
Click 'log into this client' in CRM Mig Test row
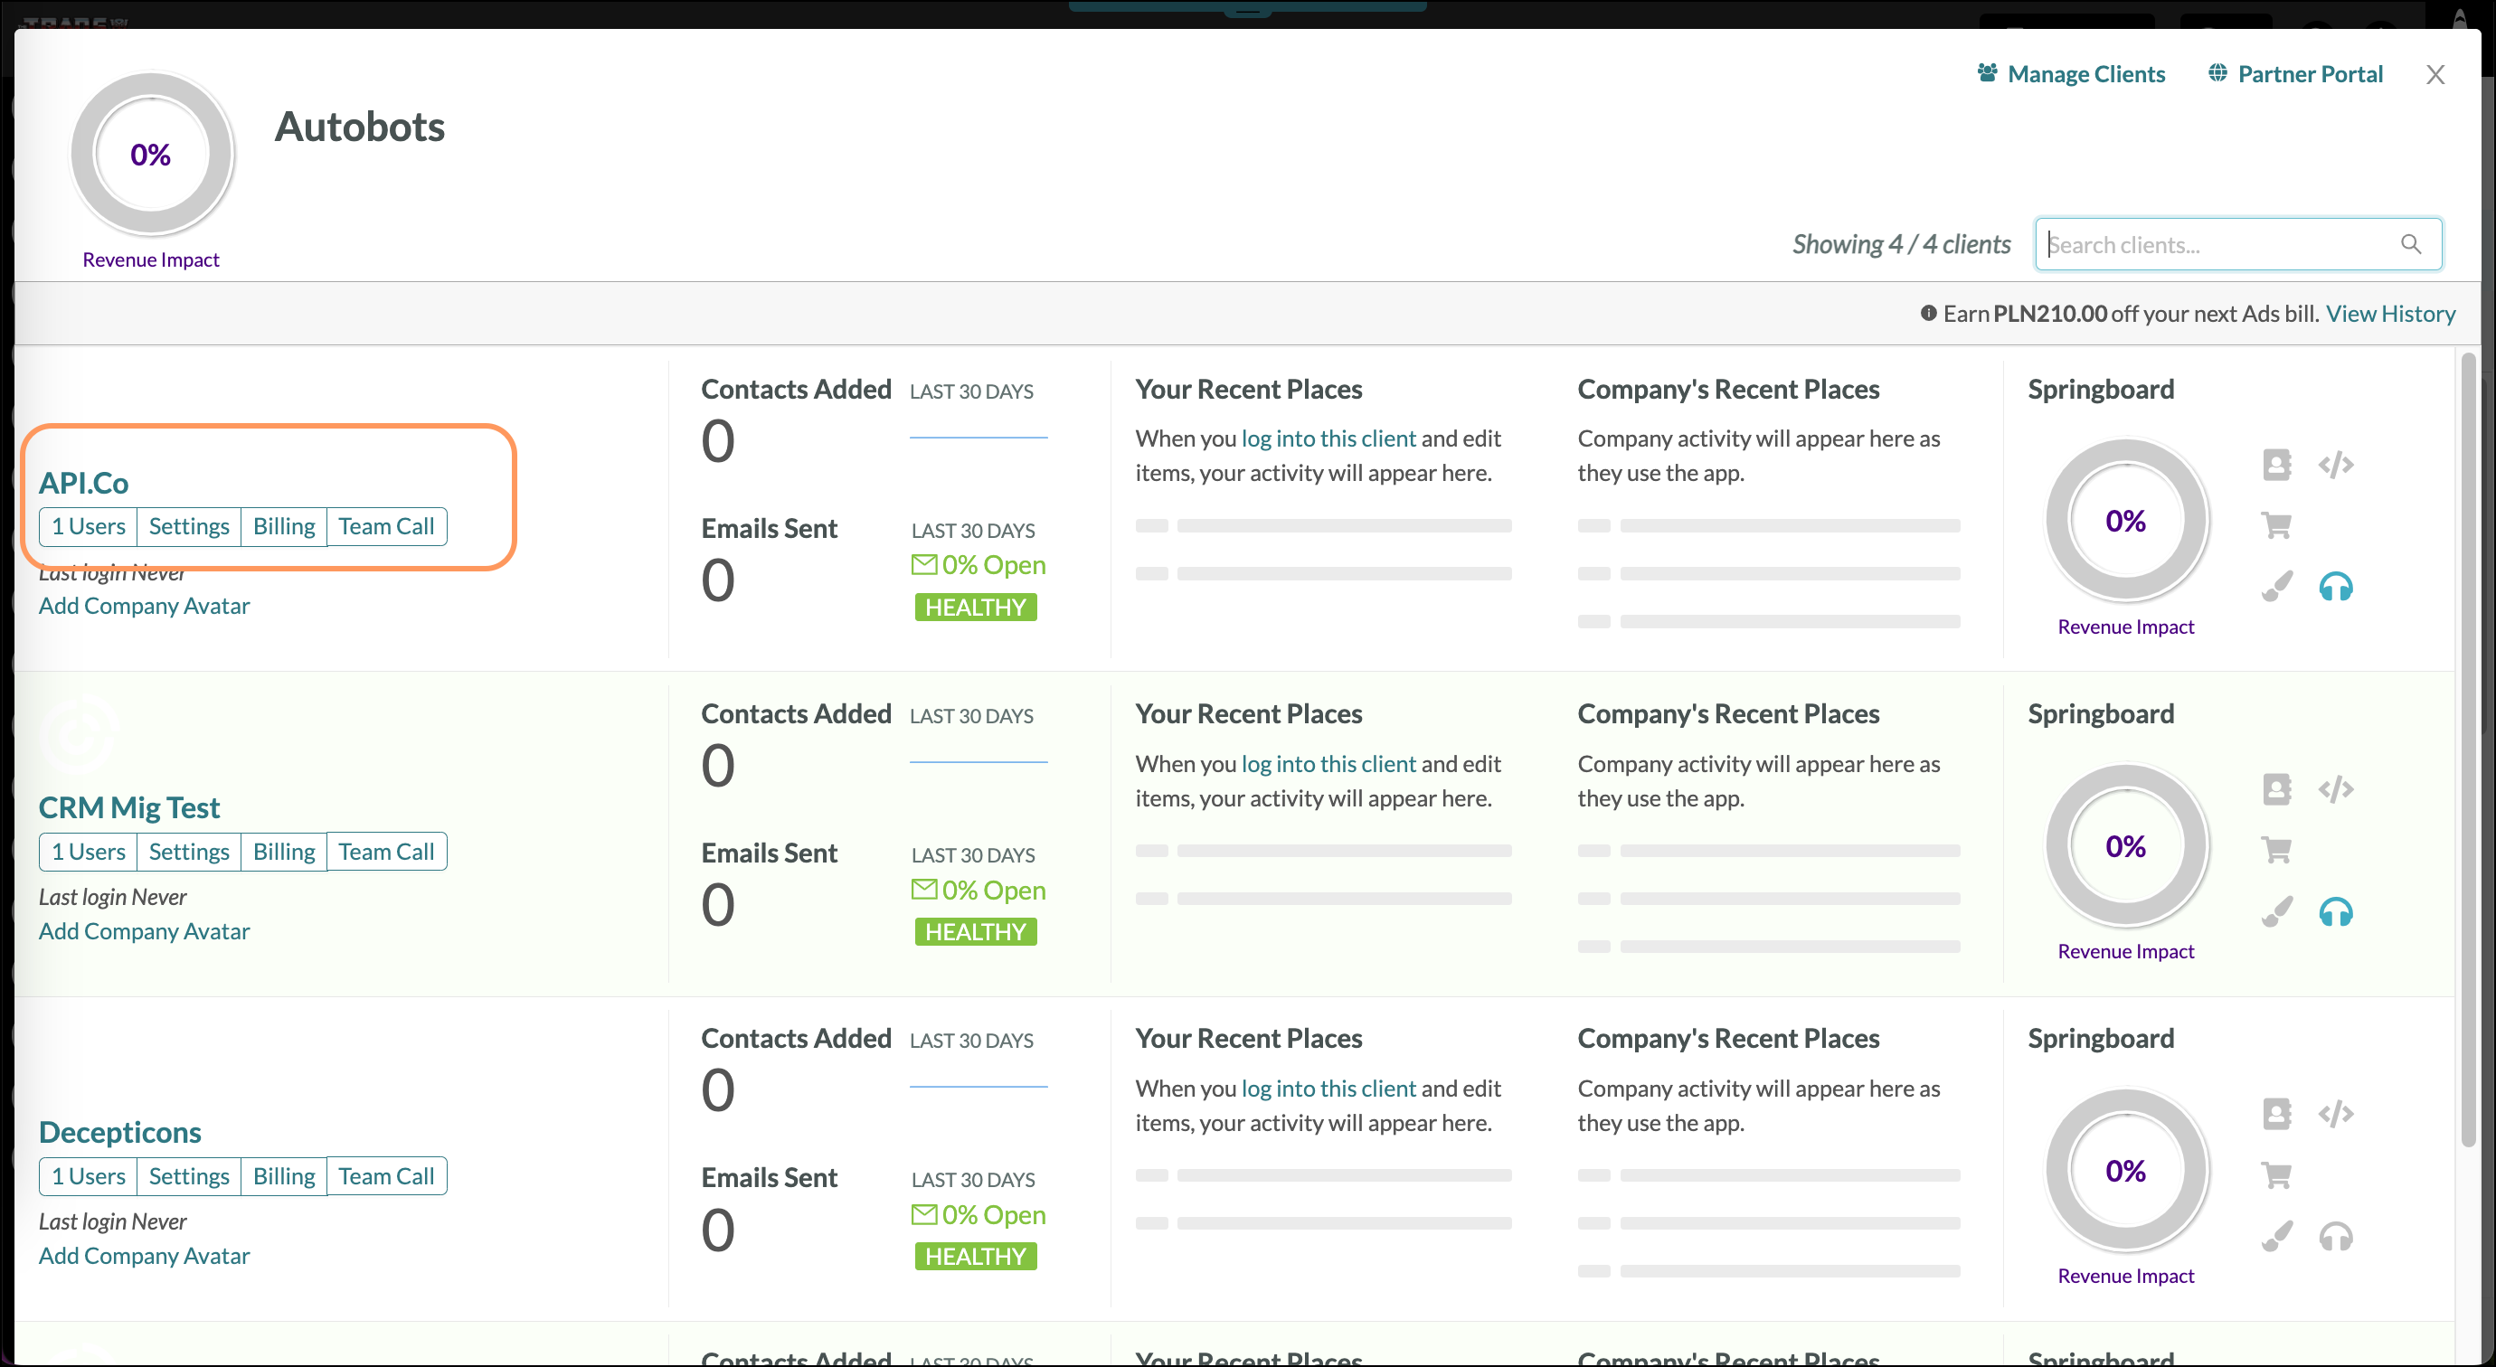coord(1328,763)
